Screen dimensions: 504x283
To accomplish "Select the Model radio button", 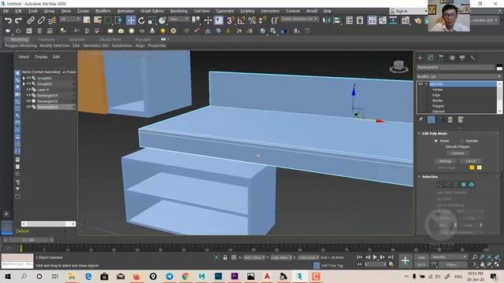I will pyautogui.click(x=436, y=141).
